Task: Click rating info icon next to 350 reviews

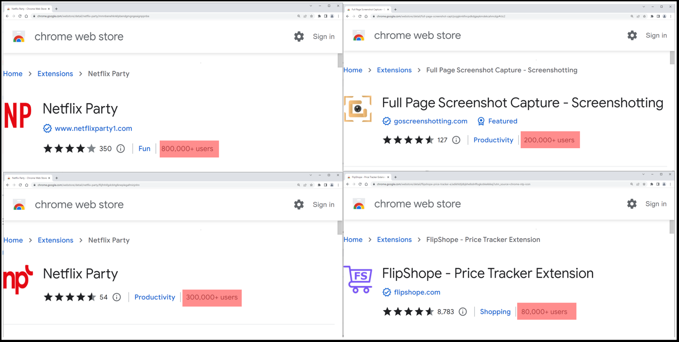Action: point(121,149)
